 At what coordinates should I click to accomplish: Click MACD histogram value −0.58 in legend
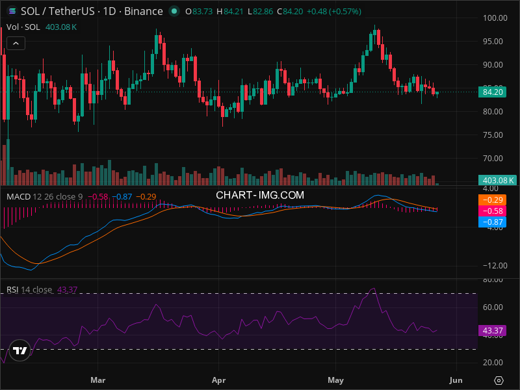98,197
